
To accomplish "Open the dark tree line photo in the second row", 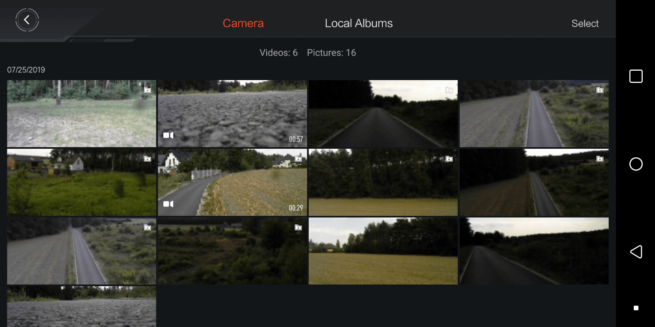I will (383, 182).
